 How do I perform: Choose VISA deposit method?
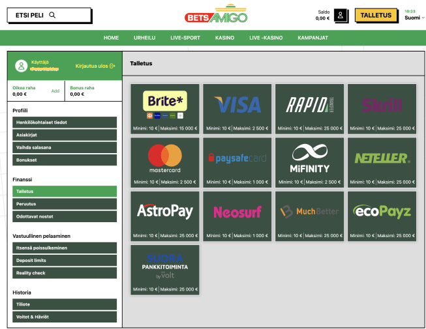click(237, 109)
